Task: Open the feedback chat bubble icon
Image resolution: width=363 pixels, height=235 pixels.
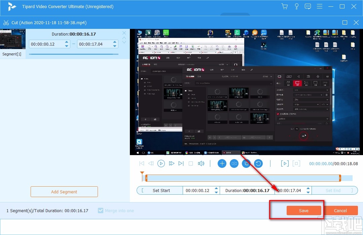Action: click(x=308, y=6)
